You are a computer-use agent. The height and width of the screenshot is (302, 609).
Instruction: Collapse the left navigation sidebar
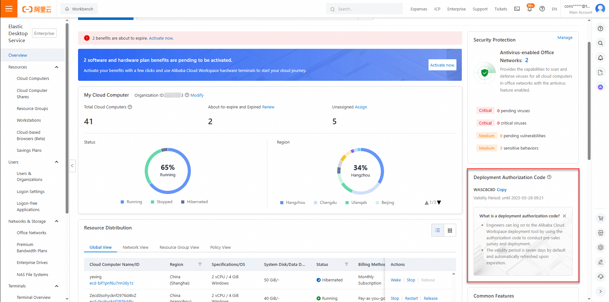tap(72, 166)
